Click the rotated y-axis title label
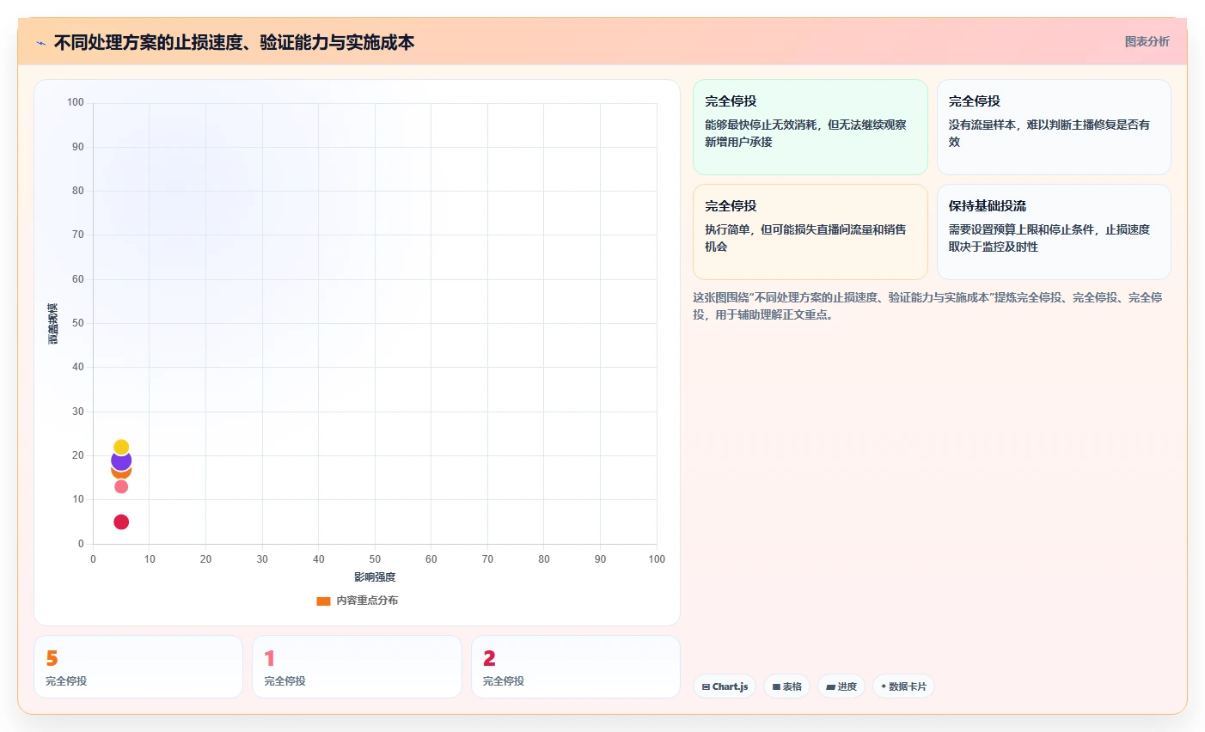Image resolution: width=1205 pixels, height=732 pixels. [x=53, y=324]
